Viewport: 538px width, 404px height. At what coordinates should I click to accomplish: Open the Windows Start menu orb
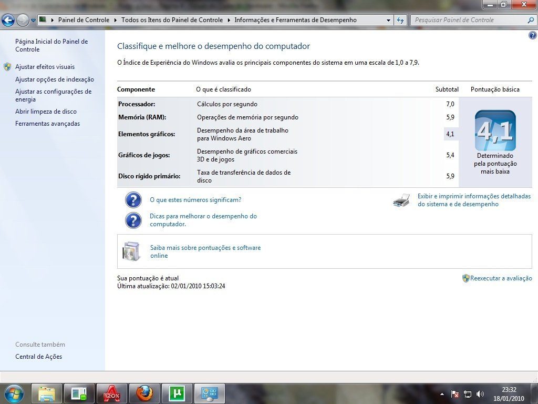tap(14, 393)
